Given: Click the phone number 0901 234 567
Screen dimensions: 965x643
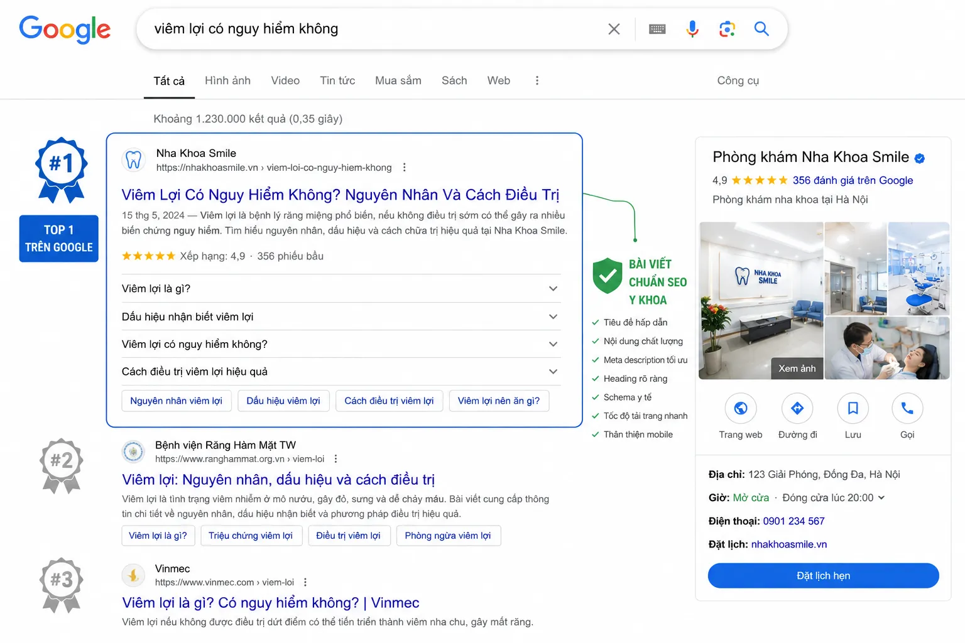Looking at the screenshot, I should (793, 521).
